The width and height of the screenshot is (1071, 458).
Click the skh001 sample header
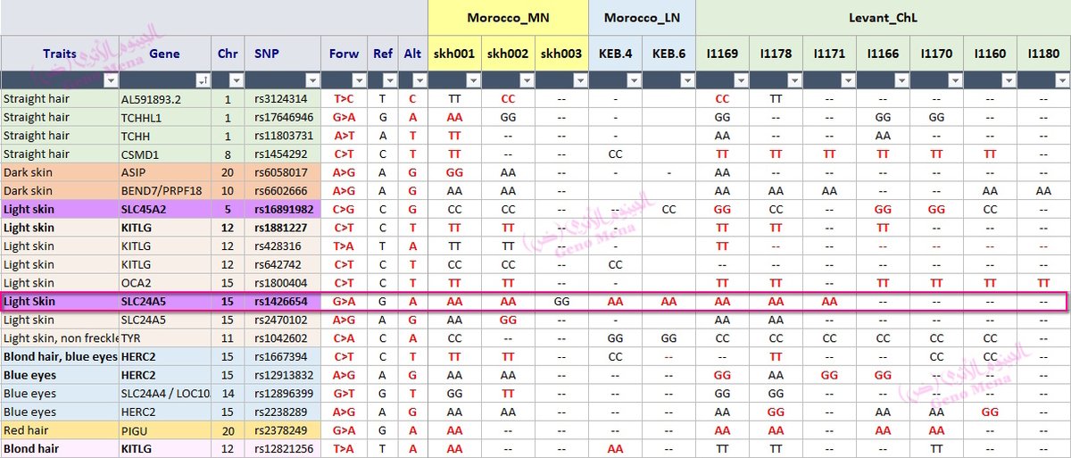coord(454,54)
